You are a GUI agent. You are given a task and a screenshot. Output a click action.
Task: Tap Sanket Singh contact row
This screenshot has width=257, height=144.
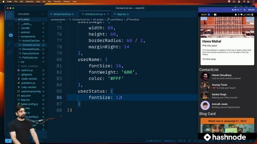pyautogui.click(x=227, y=96)
